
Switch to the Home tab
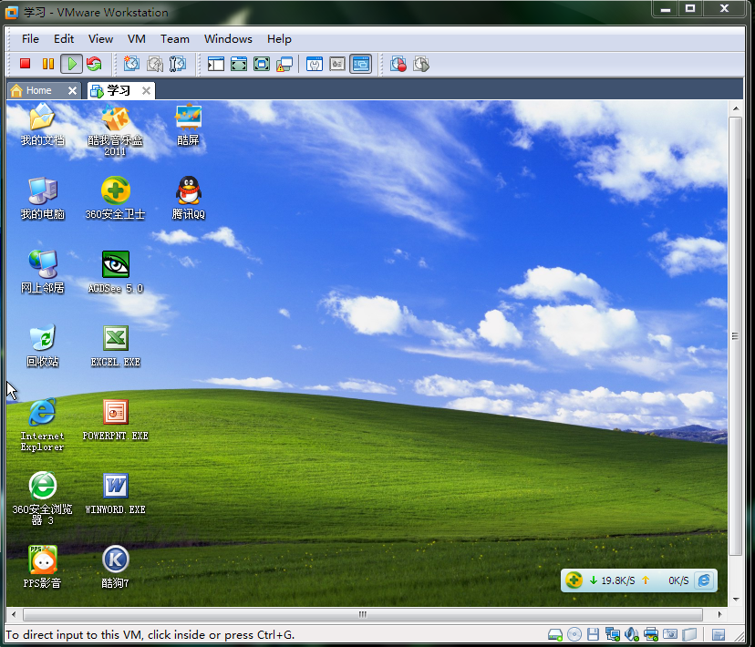click(x=38, y=90)
